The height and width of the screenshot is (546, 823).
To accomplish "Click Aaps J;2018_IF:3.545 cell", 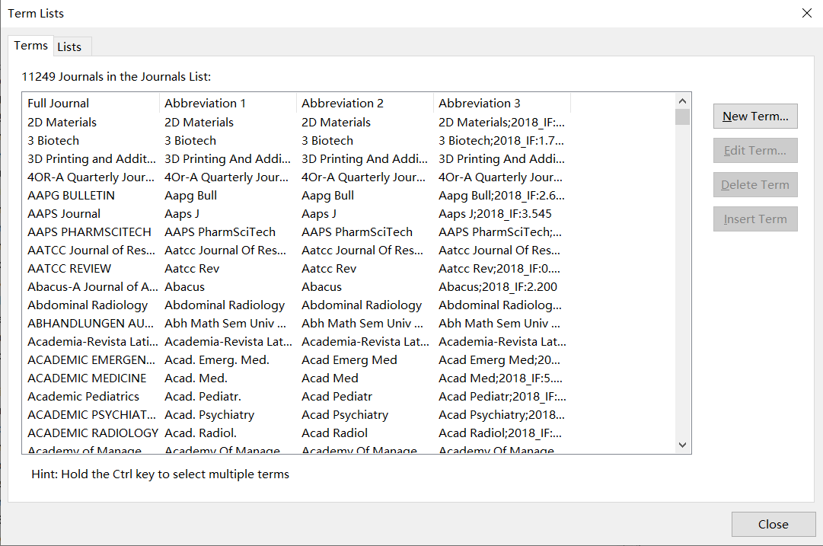I will [495, 214].
